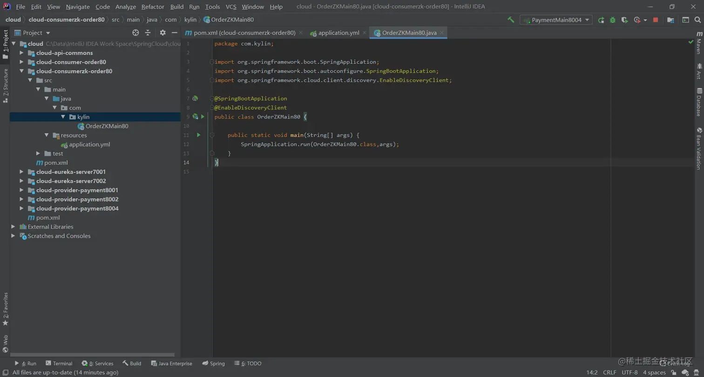Open the Project Structure icon
This screenshot has height=377, width=704.
click(x=670, y=20)
